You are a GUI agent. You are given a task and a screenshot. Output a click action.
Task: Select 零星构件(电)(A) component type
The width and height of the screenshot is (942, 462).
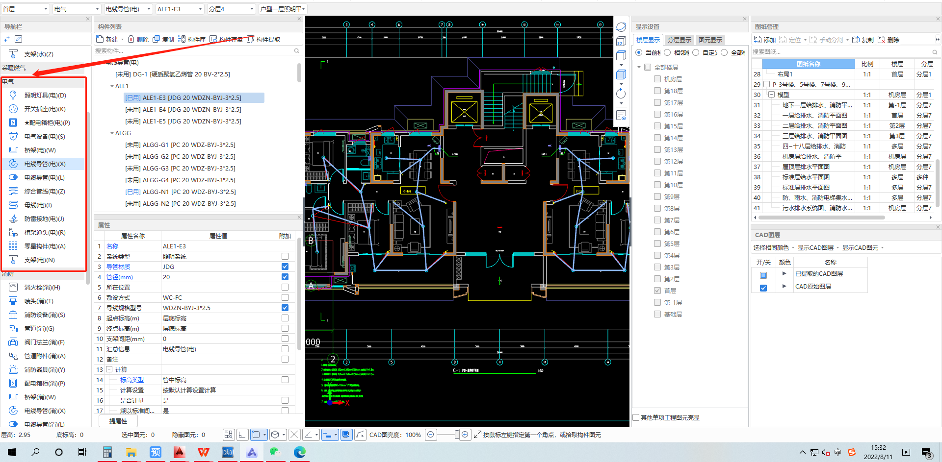[45, 246]
